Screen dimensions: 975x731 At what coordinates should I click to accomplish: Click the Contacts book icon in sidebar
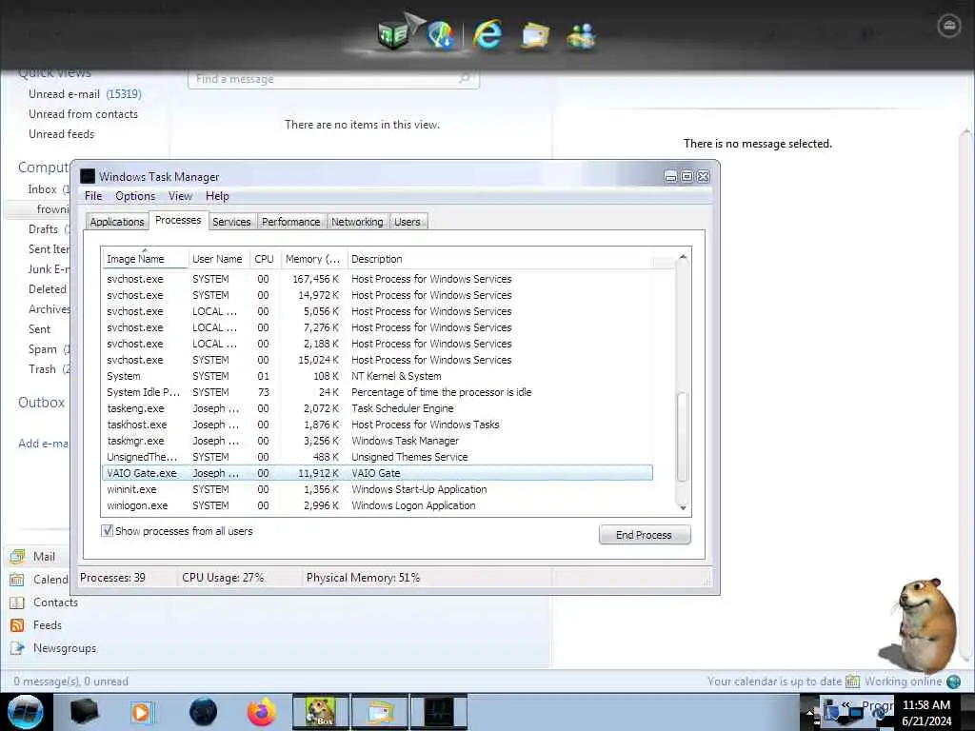click(17, 603)
